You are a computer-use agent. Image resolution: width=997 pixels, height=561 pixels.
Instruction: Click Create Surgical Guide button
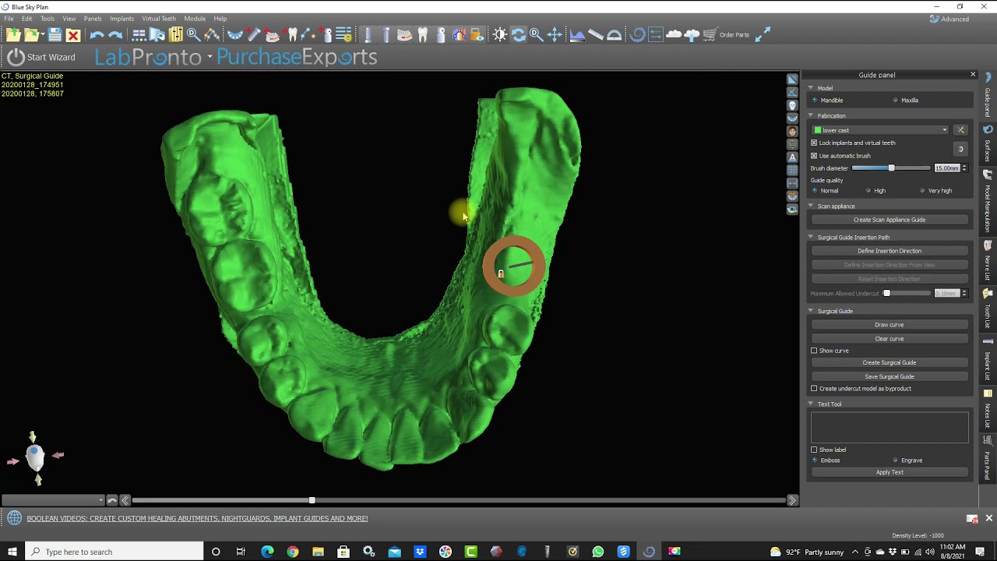point(890,362)
